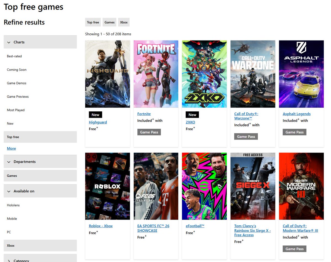The image size is (331, 262).
Task: Click the Roblox - Xbox link
Action: 101,226
